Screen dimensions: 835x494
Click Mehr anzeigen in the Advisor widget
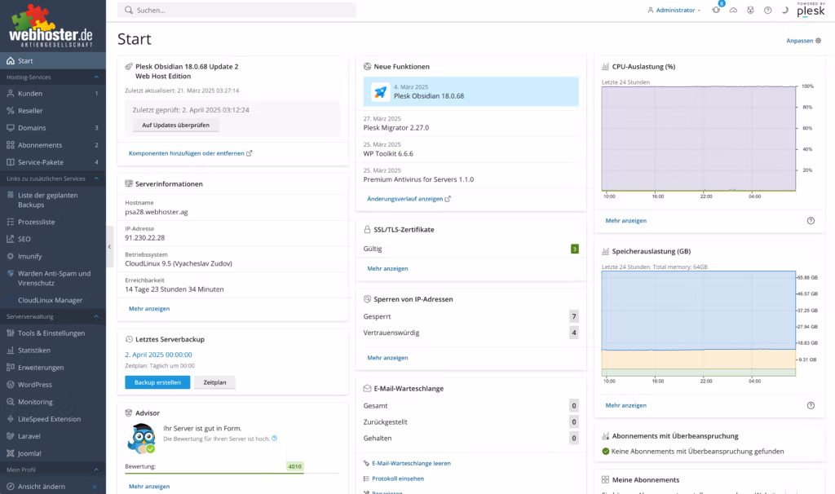(x=149, y=487)
